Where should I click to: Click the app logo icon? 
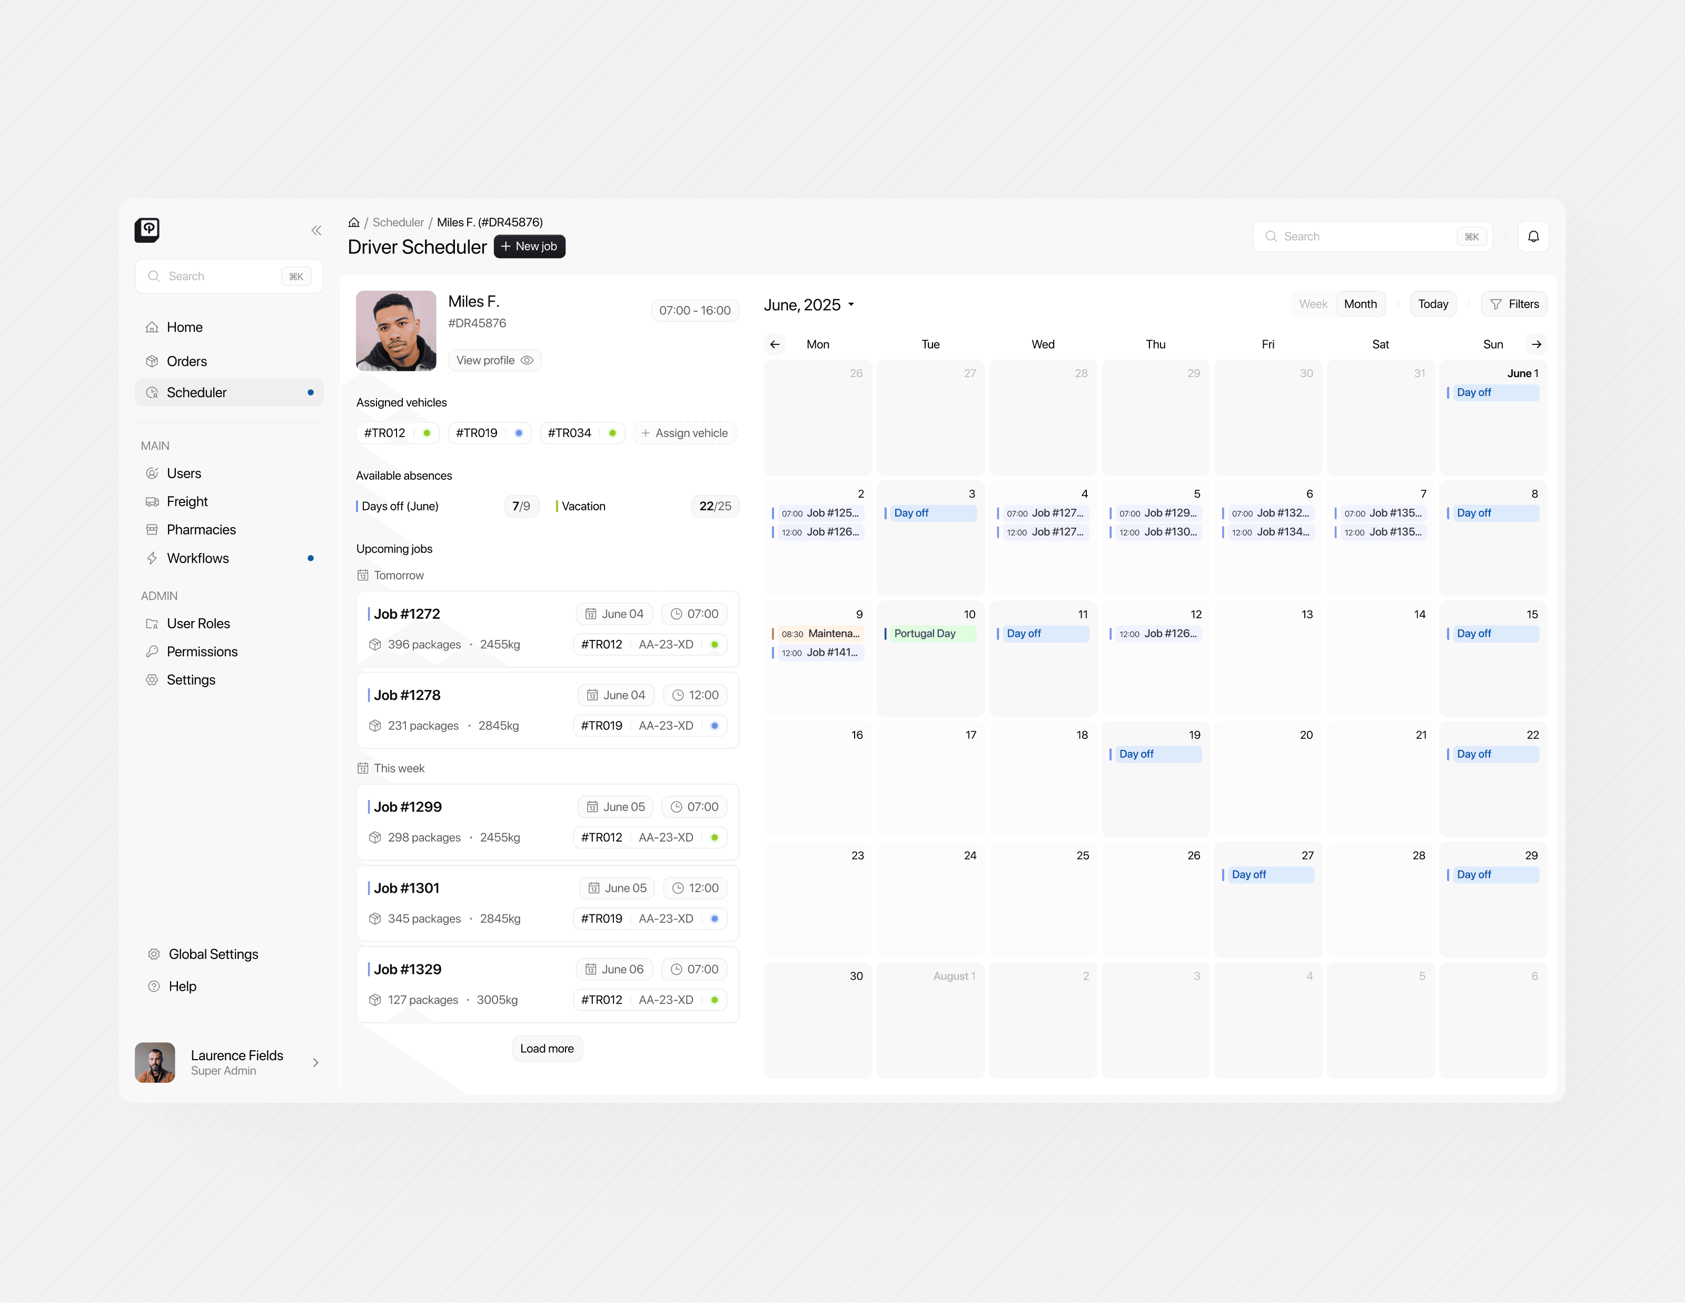[147, 229]
